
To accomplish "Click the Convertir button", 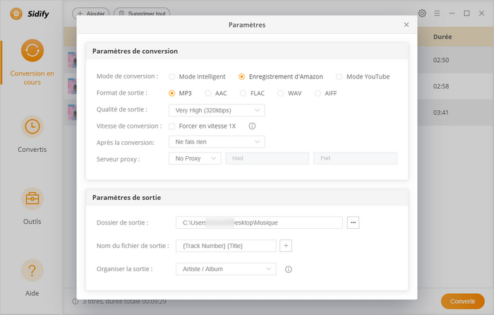I will point(462,301).
